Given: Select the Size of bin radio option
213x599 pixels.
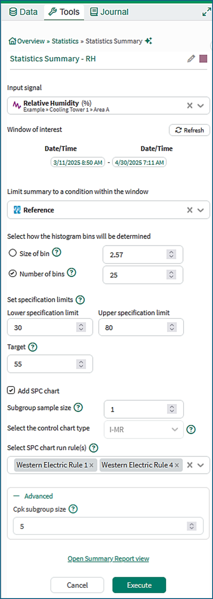Looking at the screenshot, I should (12, 253).
